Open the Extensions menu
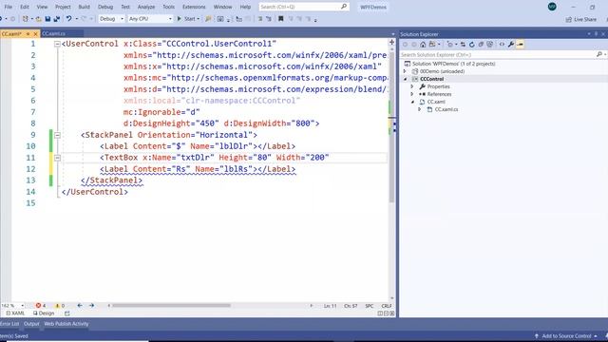This screenshot has height=342, width=608. (194, 7)
